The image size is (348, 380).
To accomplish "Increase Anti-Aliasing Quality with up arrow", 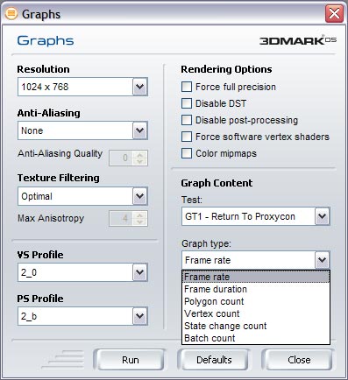I will coord(140,154).
